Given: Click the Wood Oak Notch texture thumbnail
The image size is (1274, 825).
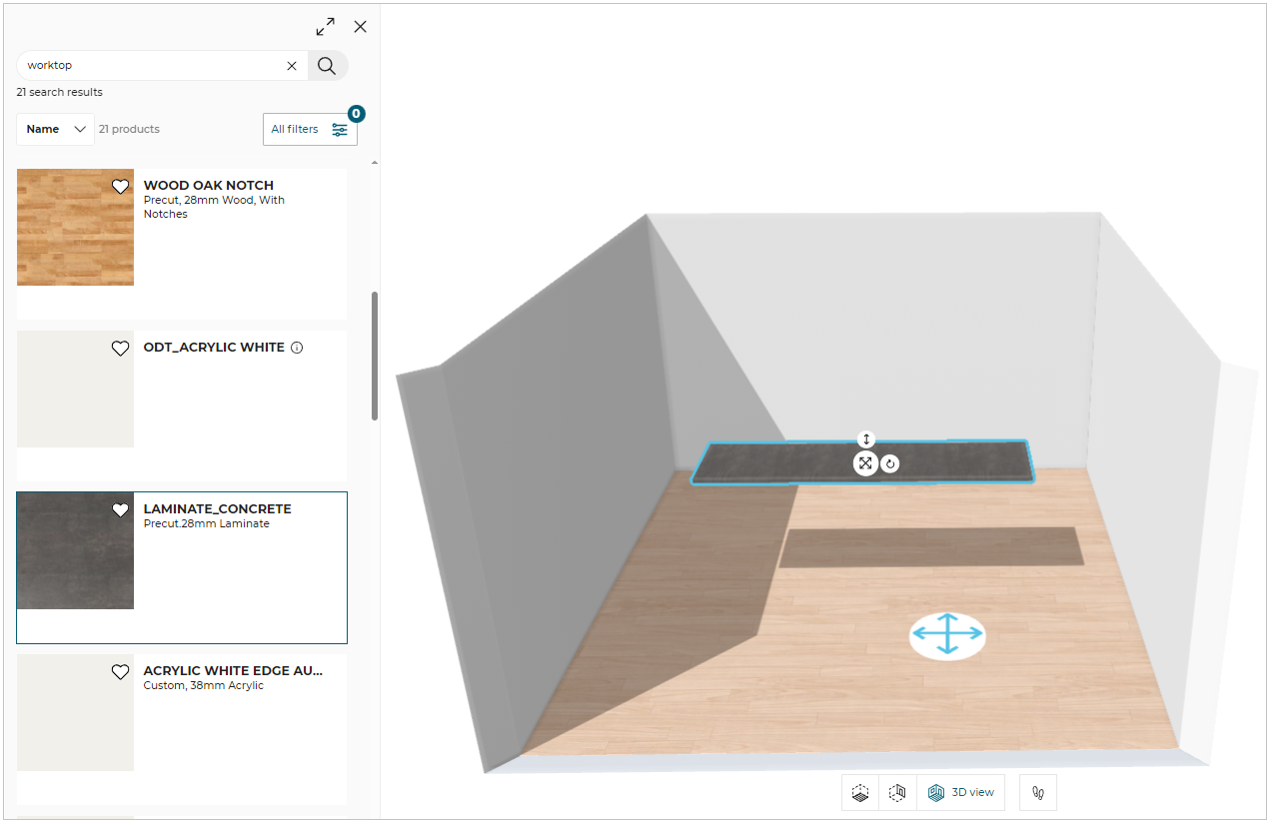Looking at the screenshot, I should [75, 228].
